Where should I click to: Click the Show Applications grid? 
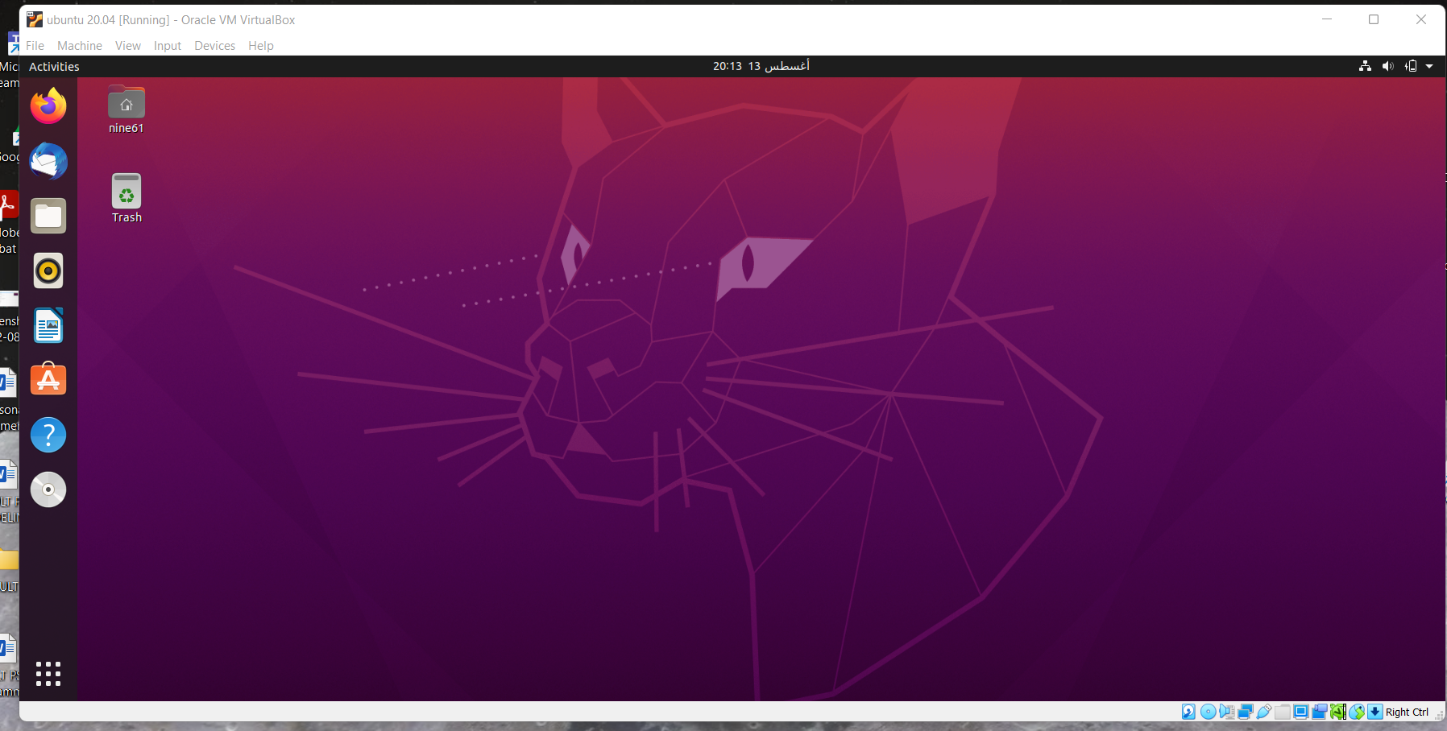tap(48, 673)
